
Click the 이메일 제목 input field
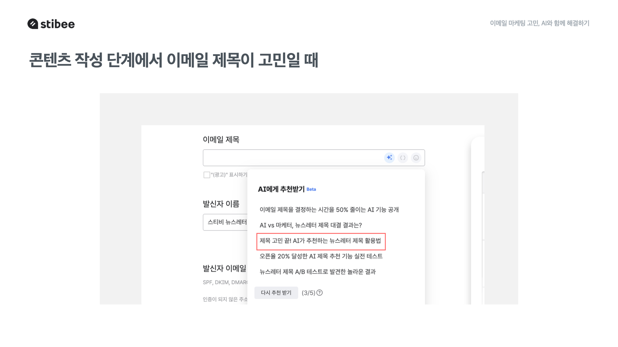(x=314, y=158)
